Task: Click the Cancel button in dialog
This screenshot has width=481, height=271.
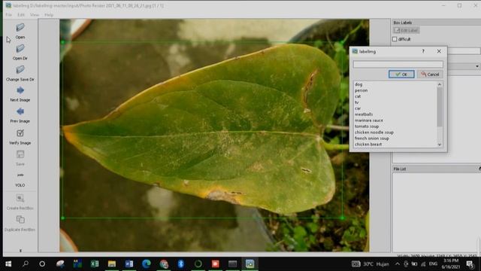Action: coord(430,74)
